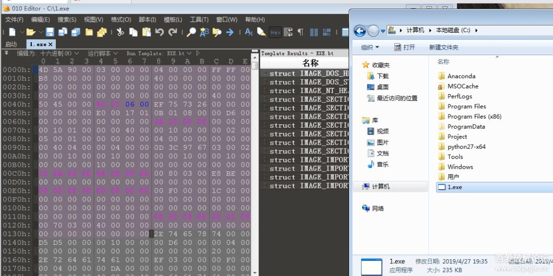
Task: Click 新建文件夹 in Explorer toolbar
Action: [443, 47]
